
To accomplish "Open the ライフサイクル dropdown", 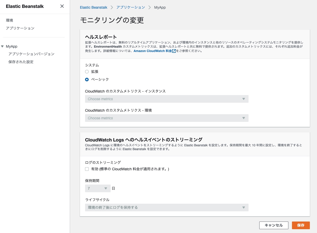I will (167, 208).
